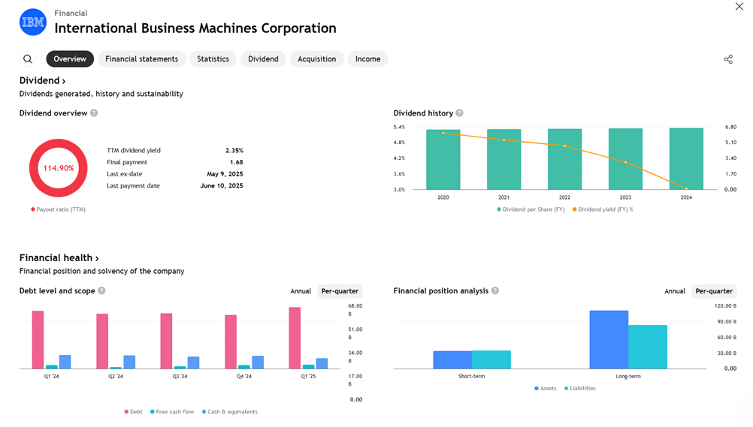Click the Last payment date June 10, 2025
The image size is (753, 427).
pyautogui.click(x=222, y=185)
